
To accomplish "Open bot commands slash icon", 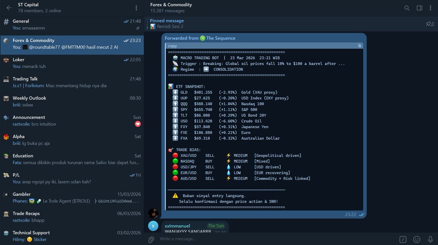I will point(403,240).
